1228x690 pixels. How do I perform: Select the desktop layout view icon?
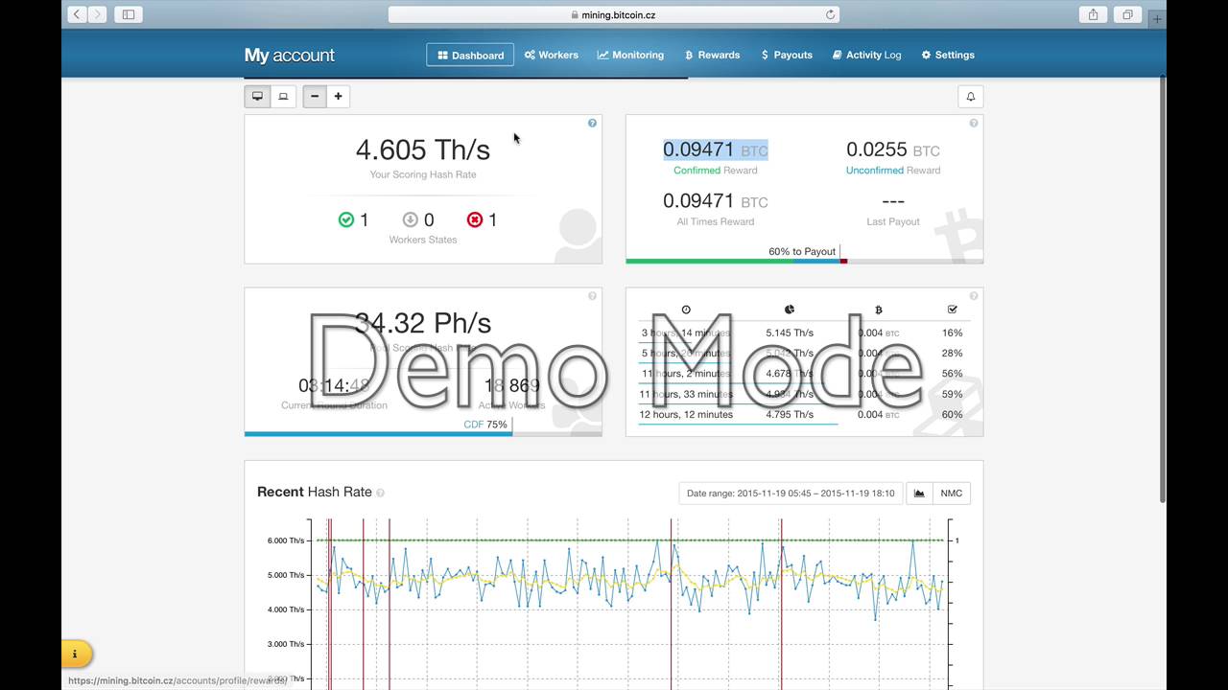pos(257,96)
